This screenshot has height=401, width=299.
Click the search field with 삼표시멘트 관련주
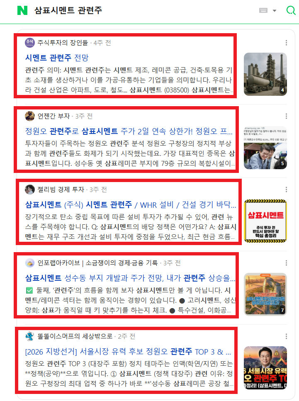tap(143, 10)
